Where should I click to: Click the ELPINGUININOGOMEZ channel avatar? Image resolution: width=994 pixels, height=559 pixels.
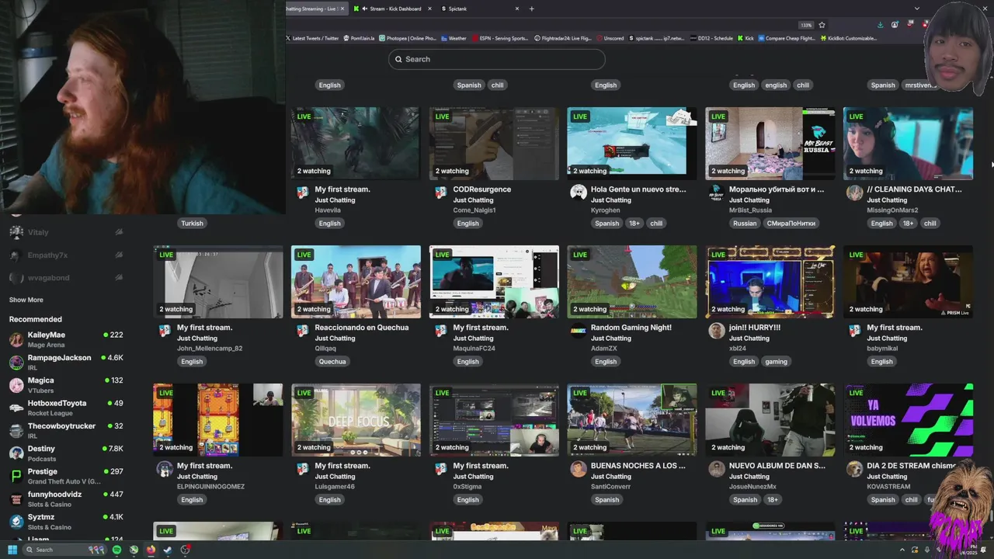pyautogui.click(x=164, y=469)
